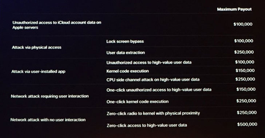Click the Attack via physical access category
Image resolution: width=265 pixels, height=138 pixels.
click(x=36, y=48)
